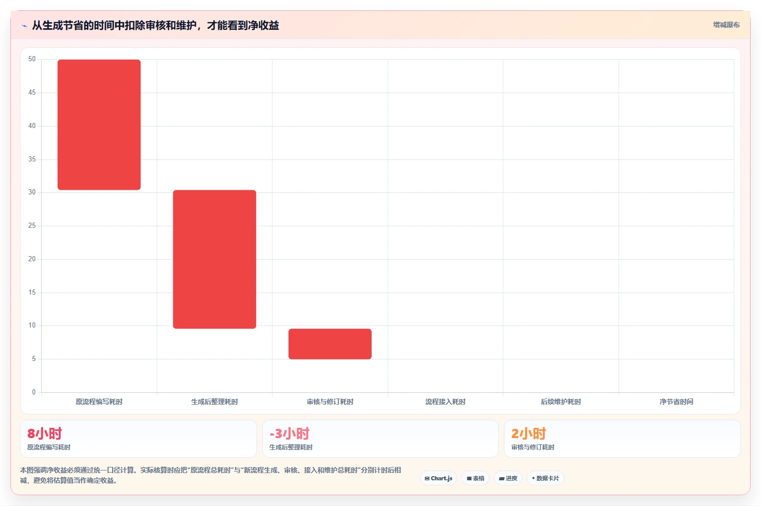Click the 数据卡片 chip
This screenshot has width=761, height=506.
546,478
